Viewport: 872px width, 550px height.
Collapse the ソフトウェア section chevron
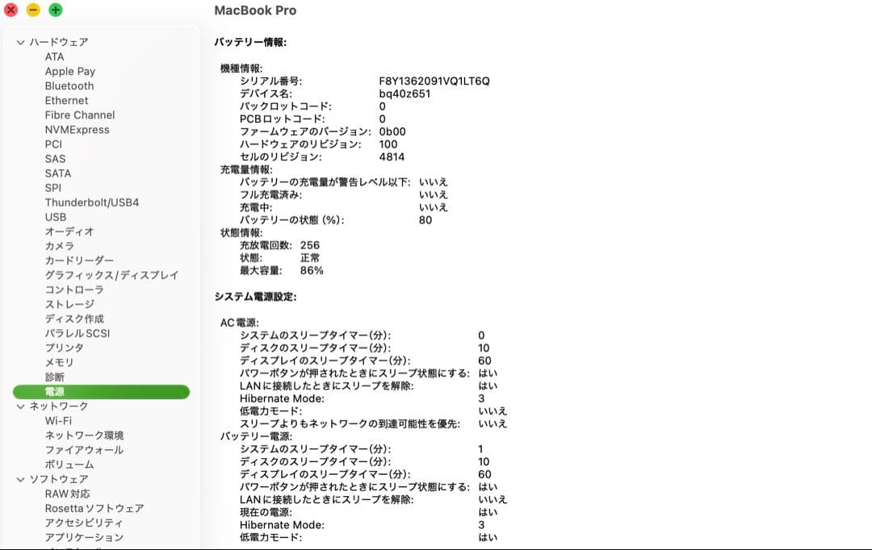pyautogui.click(x=21, y=479)
